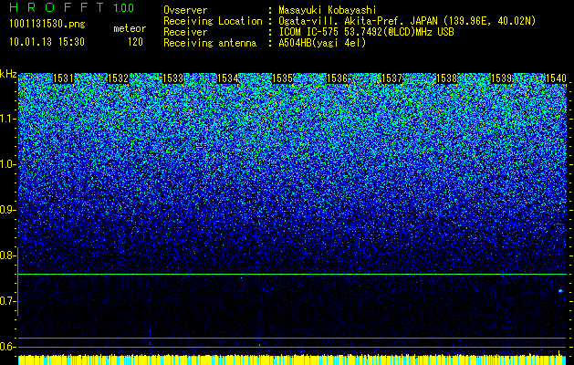574x365 pixels.
Task: Click the 'Receiver' field label
Action: tap(185, 32)
